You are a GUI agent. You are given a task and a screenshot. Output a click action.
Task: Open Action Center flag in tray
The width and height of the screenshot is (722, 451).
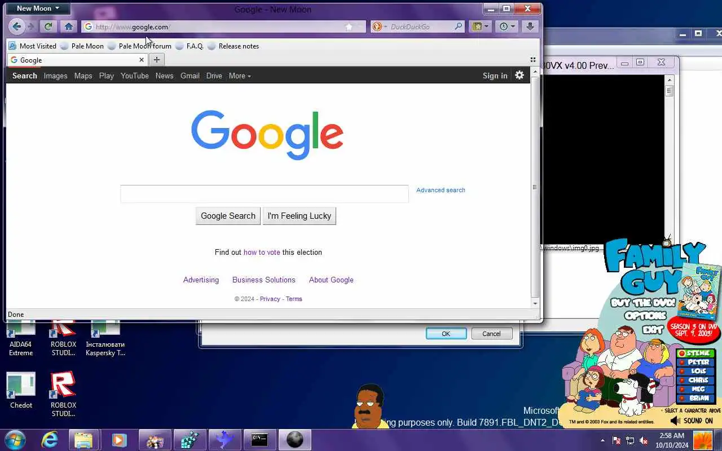[617, 440]
